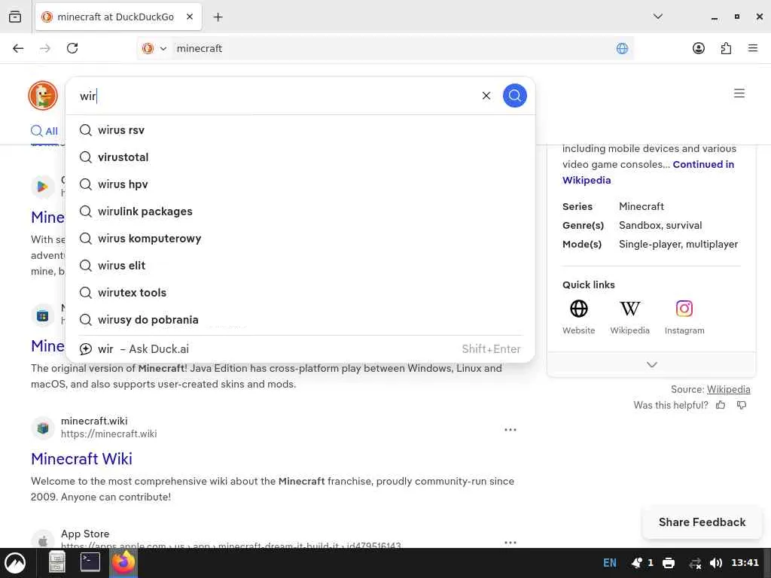771x578 pixels.
Task: Expand the Minecraft info panel chevron
Action: click(x=651, y=365)
